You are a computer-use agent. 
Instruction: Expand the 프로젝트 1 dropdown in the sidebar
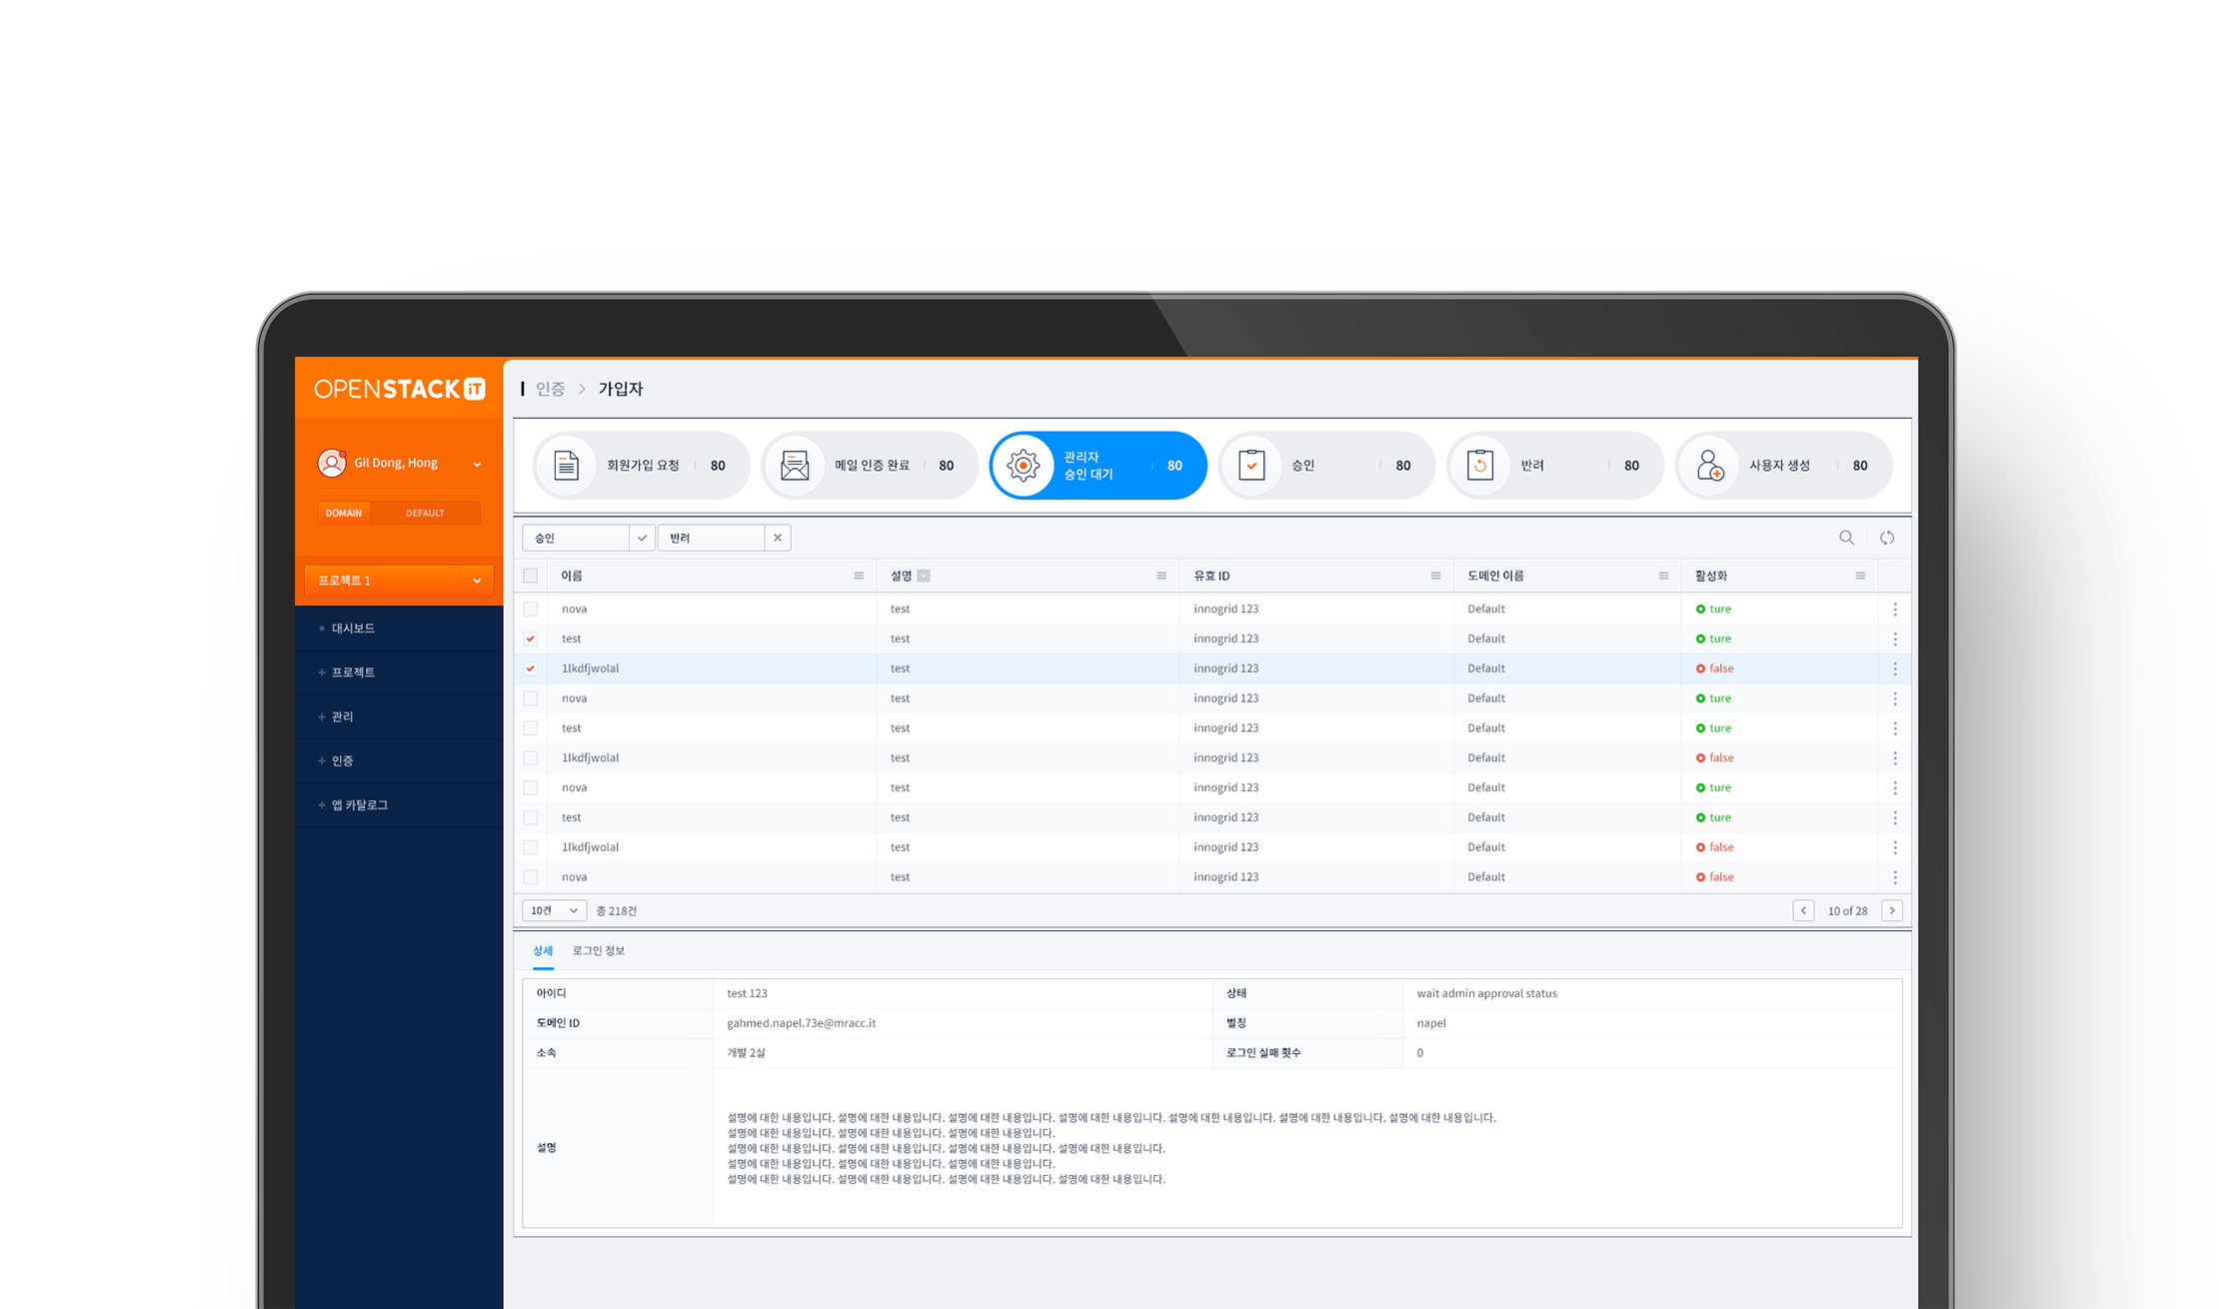477,581
